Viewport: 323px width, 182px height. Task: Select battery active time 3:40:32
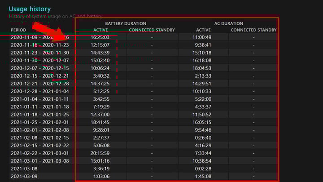click(101, 76)
